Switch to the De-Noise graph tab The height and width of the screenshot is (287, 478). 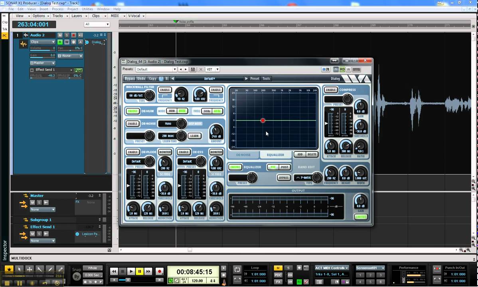pyautogui.click(x=243, y=155)
